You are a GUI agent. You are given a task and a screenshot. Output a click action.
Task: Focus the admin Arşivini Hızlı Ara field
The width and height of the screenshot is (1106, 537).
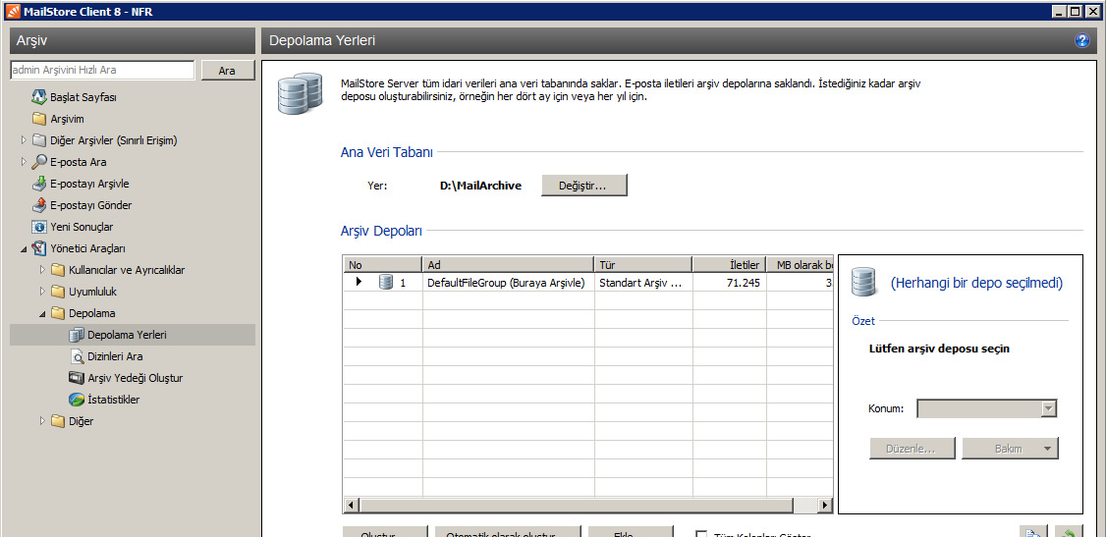click(102, 71)
